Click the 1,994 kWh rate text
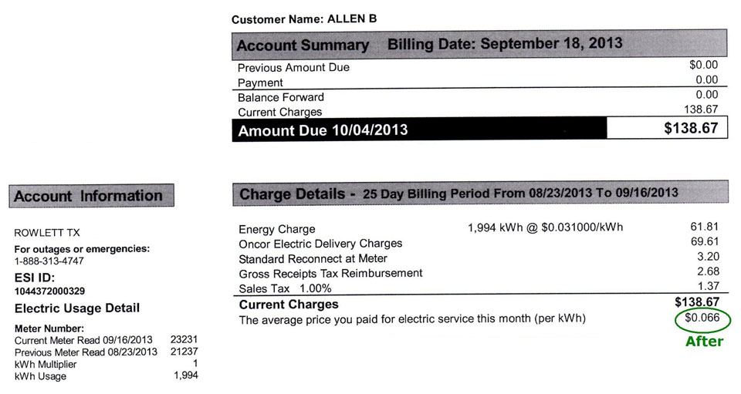Screen dimensions: 741x394 [545, 227]
